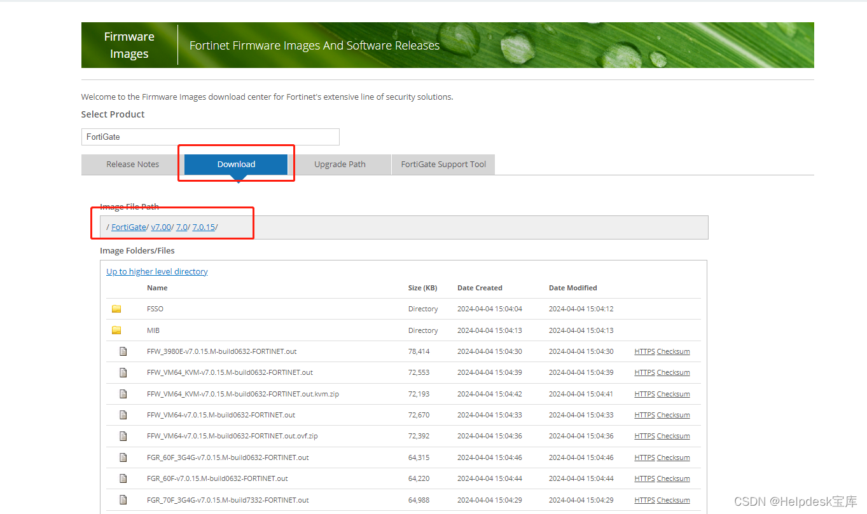Viewport: 867px width, 514px height.
Task: Click file icon for FGR_60F-v7.0.15.M-build0632-FORTINET.out
Action: tap(123, 478)
